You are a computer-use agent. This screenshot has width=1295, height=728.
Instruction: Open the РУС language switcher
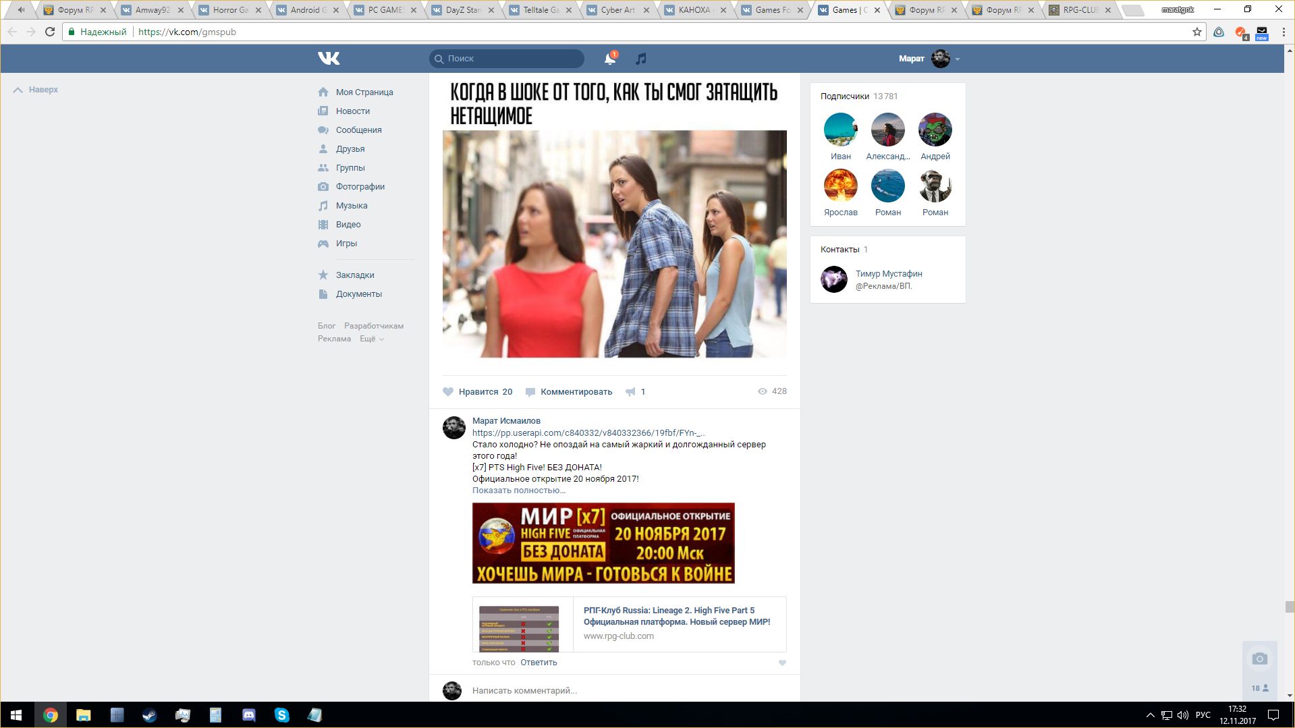tap(1203, 715)
